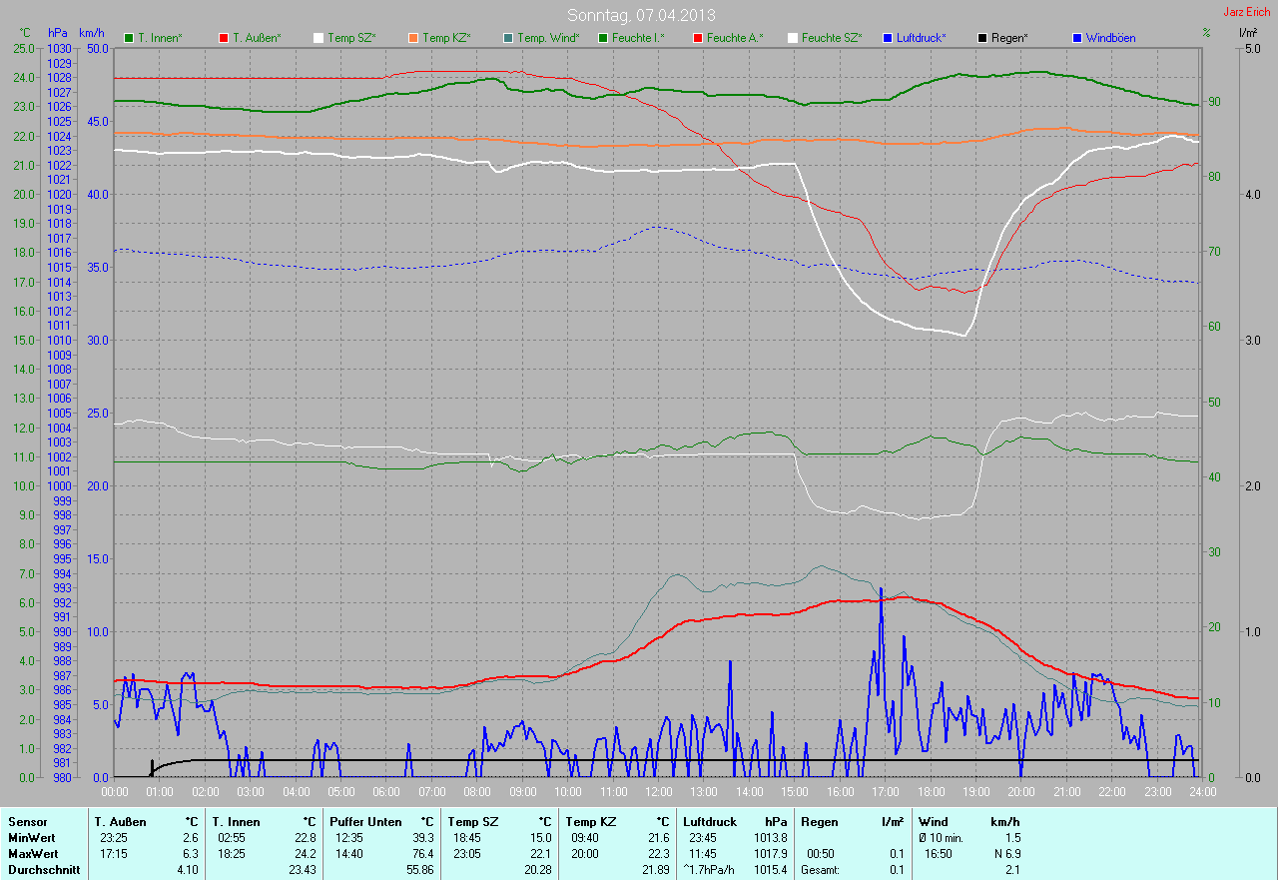Select the Puffer Unten column header
Viewport: 1278px width, 880px height.
365,821
